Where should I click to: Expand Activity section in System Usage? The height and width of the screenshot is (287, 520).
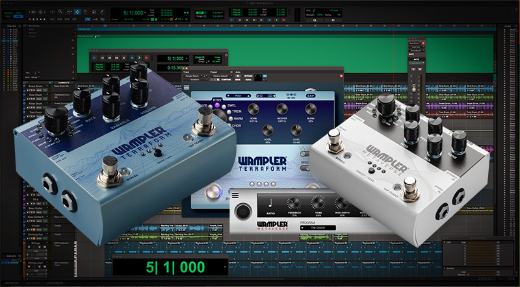[x=445, y=268]
